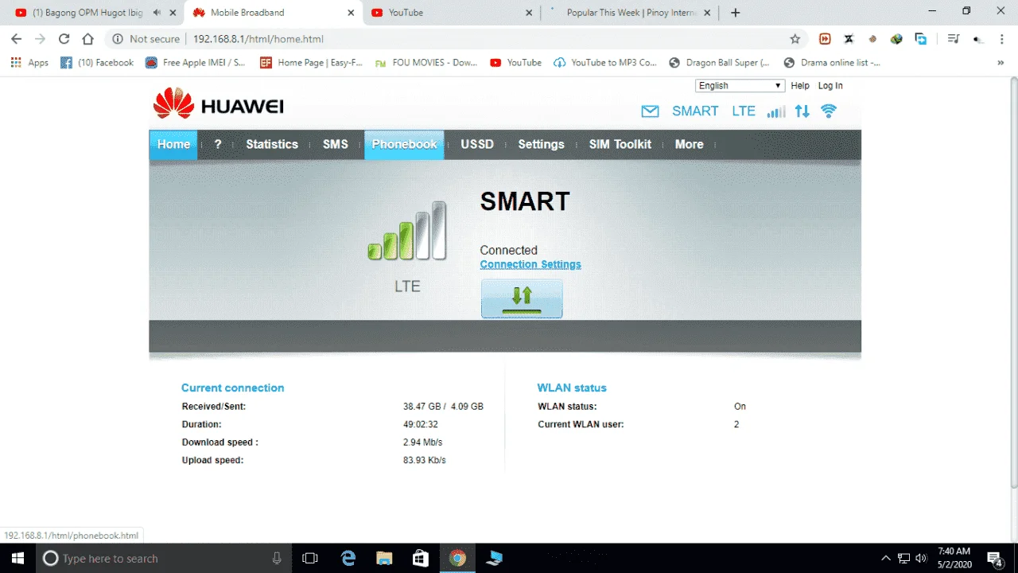This screenshot has width=1018, height=573.
Task: Open the Free Apple IMEI bookmark
Action: [196, 63]
